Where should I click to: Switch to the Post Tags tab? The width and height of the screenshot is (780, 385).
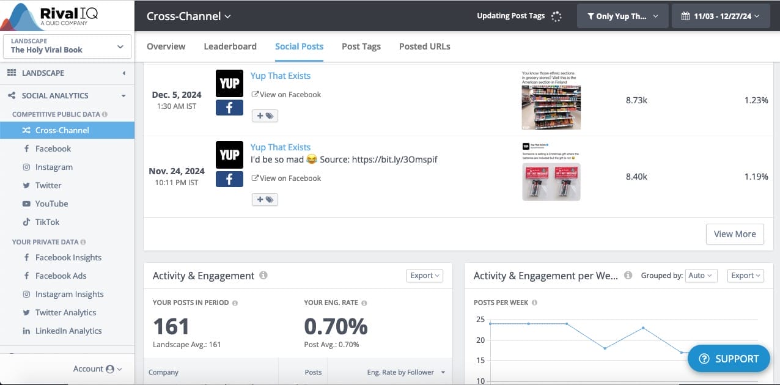pos(361,46)
